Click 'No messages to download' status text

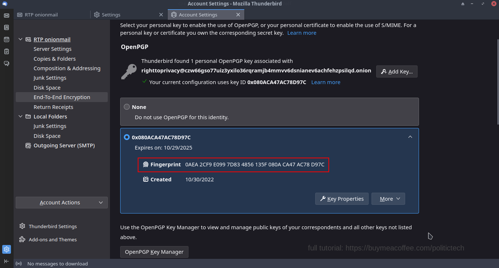click(58, 264)
